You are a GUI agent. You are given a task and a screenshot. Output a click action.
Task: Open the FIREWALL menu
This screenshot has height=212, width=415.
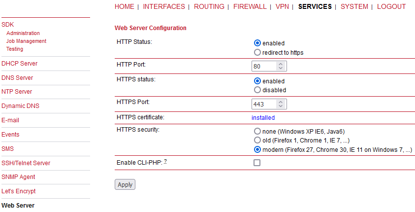coord(250,6)
